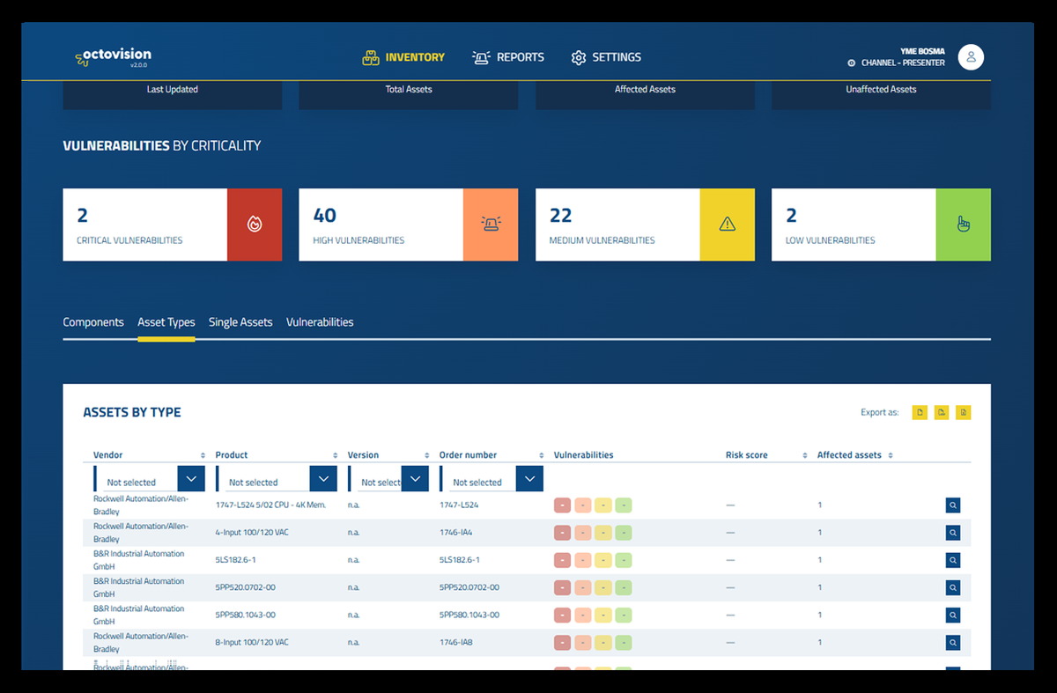Image resolution: width=1057 pixels, height=693 pixels.
Task: Toggle the Vendor column sort arrows
Action: 203,454
